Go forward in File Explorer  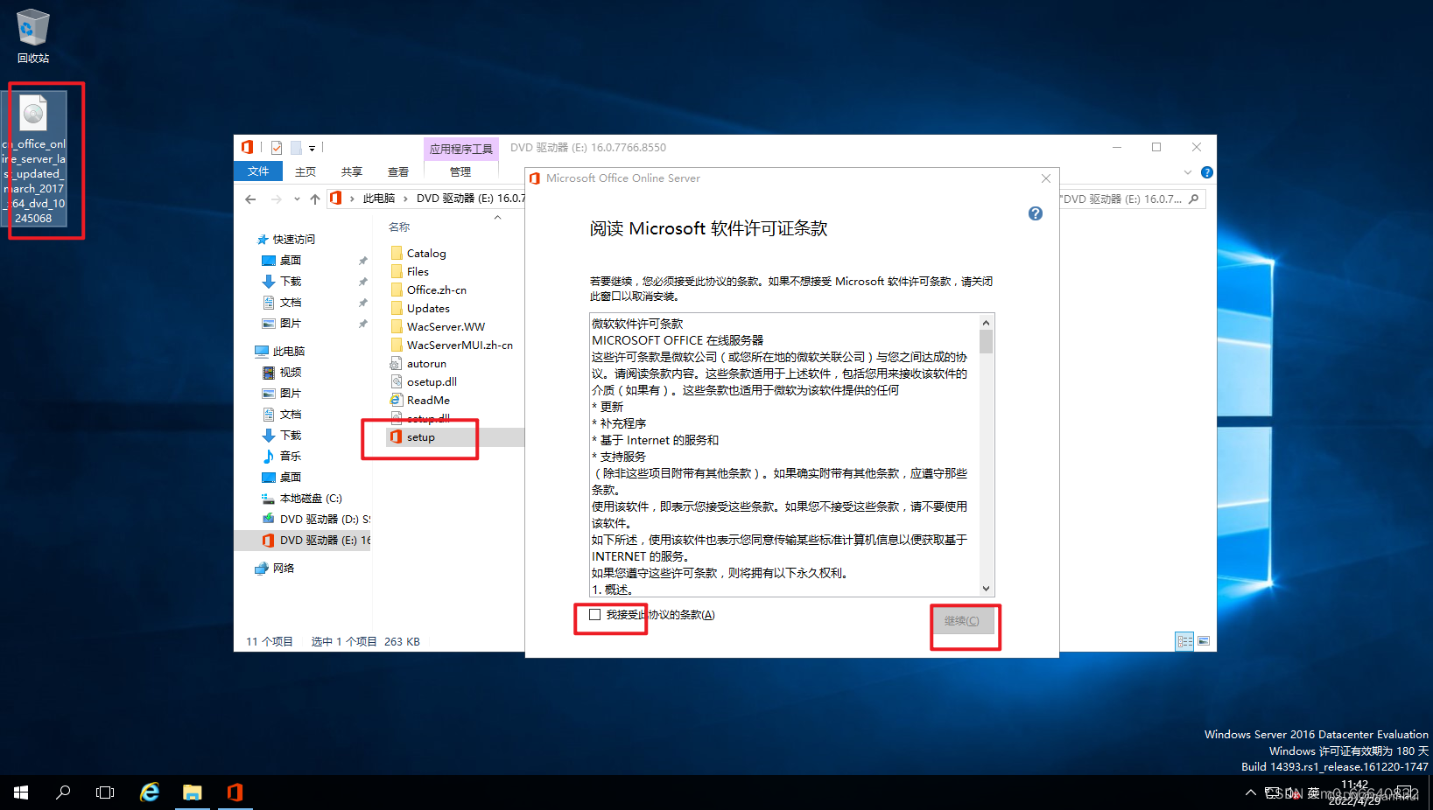[x=276, y=199]
